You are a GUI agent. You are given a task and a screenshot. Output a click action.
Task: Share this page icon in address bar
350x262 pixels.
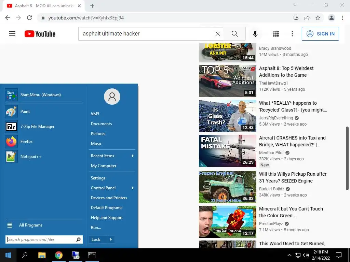[307, 18]
